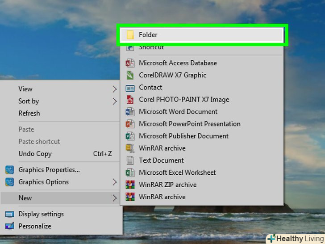Click the Graphics Properties icon
The image size is (325, 244).
[x=9, y=170]
